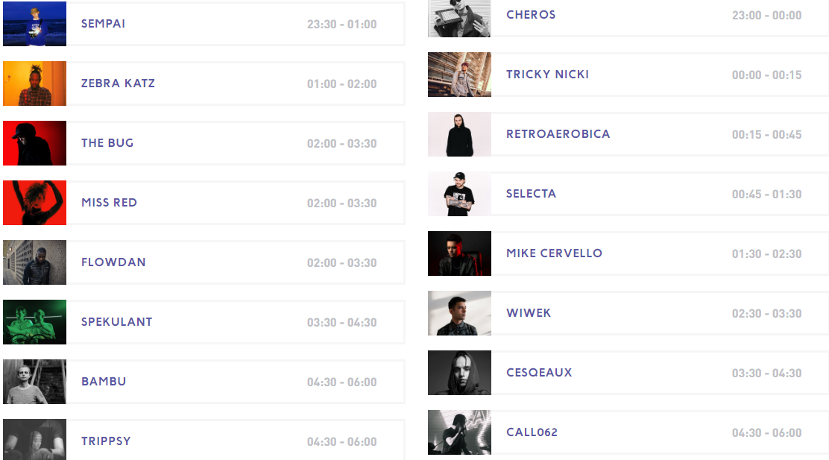Click the CHEROS artist thumbnail
This screenshot has width=829, height=460.
[459, 18]
